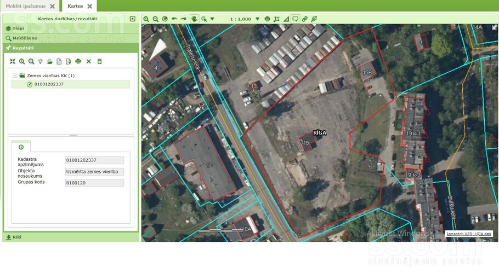Click the map link chain icon
The height and width of the screenshot is (273, 499).
point(305,19)
